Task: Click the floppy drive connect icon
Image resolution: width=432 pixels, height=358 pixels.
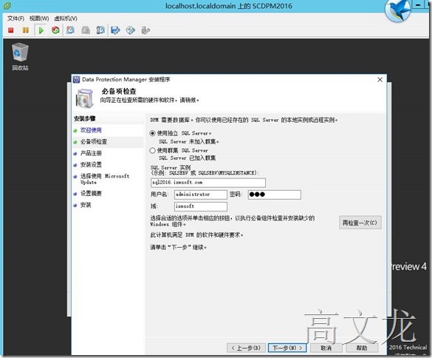Action: (x=115, y=30)
